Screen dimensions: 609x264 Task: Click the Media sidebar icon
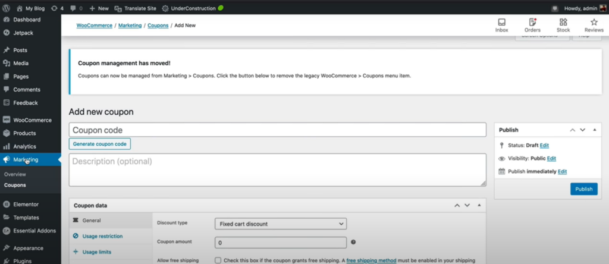[x=6, y=63]
